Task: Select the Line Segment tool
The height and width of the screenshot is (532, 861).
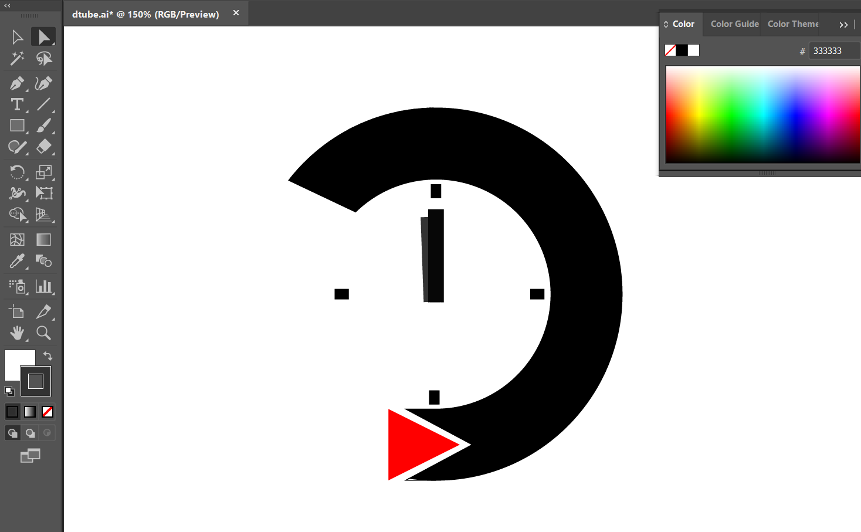Action: (43, 104)
